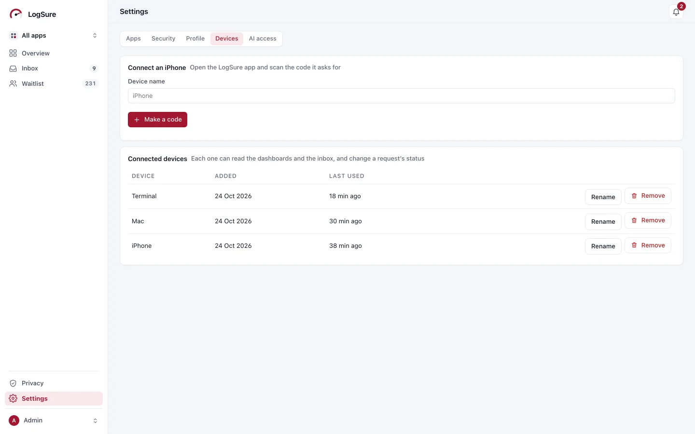Screen dimensions: 695x434
Task: Click trash icon in Terminal row
Action: point(634,196)
